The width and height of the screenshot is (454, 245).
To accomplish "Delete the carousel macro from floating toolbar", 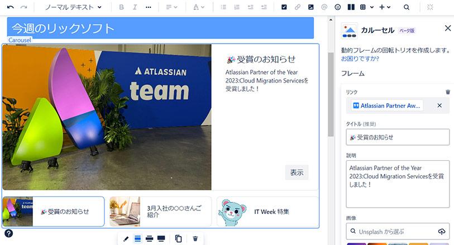I will [195, 239].
